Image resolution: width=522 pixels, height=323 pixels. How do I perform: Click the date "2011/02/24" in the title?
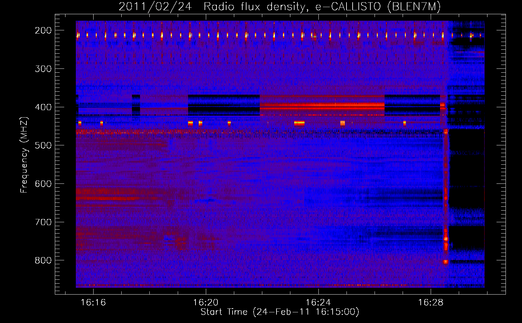pyautogui.click(x=155, y=7)
